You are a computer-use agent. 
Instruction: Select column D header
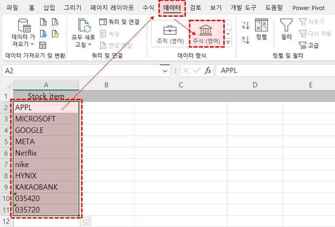[x=255, y=85]
